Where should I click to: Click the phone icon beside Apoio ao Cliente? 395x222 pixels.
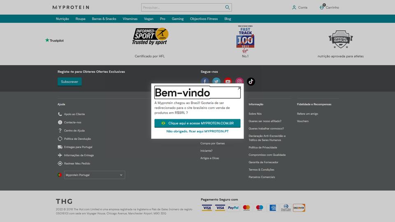(60, 114)
